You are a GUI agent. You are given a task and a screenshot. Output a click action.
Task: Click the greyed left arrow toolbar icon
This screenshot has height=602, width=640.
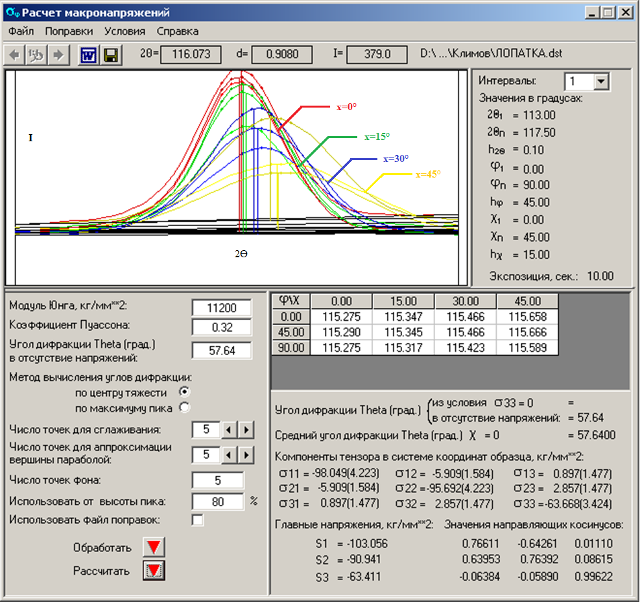pos(14,55)
